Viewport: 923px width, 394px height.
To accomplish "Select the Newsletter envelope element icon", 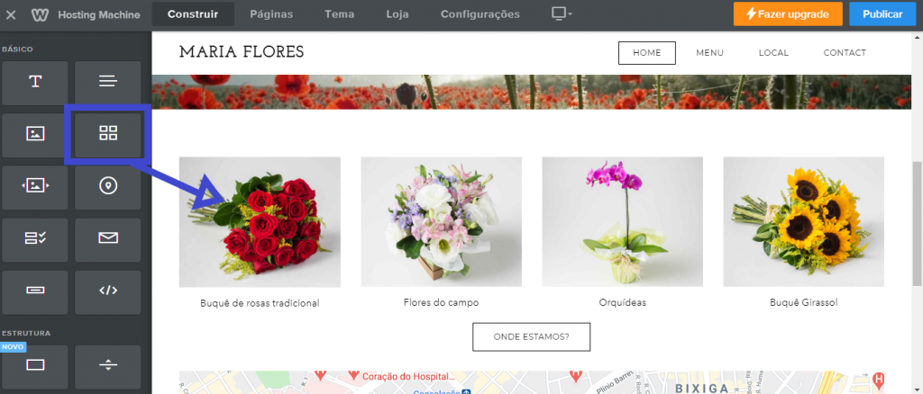I will (x=108, y=238).
